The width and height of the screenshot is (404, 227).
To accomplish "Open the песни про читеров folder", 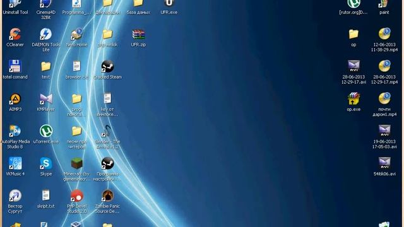I will pyautogui.click(x=76, y=131).
